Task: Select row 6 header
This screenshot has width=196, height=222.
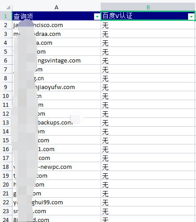Action: [x=6, y=60]
